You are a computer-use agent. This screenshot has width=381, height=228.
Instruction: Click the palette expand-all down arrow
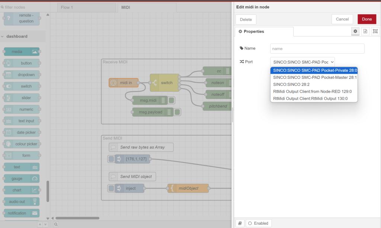click(x=45, y=224)
